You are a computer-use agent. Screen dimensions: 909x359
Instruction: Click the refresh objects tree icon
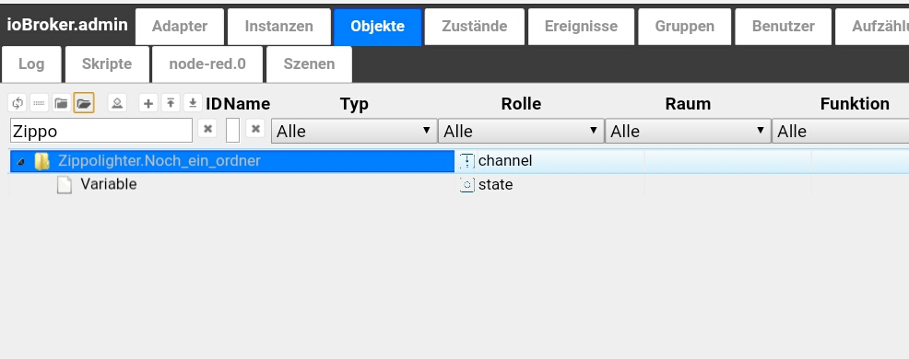point(18,104)
